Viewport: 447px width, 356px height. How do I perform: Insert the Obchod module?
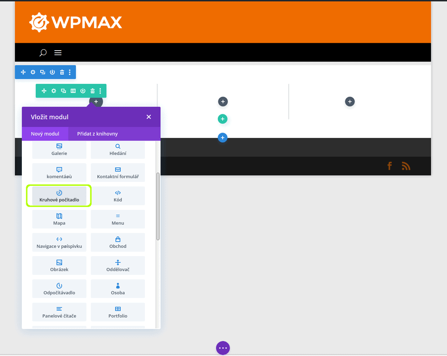(x=118, y=243)
